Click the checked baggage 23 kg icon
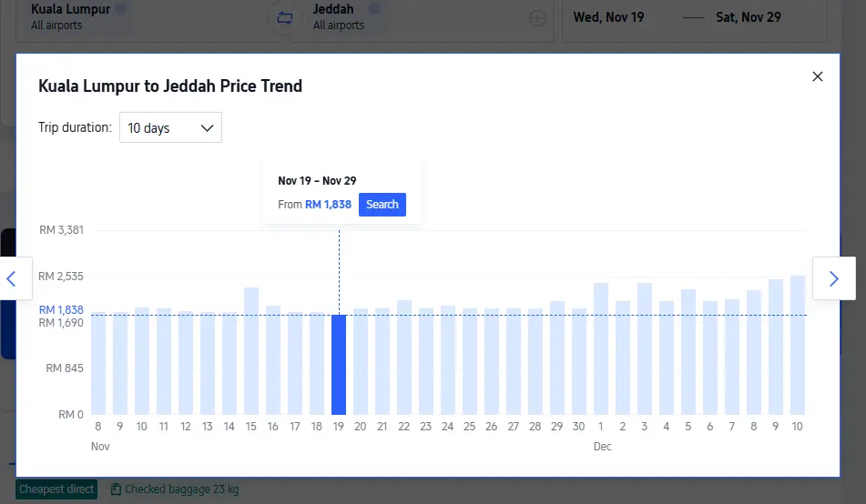866x504 pixels. (116, 489)
